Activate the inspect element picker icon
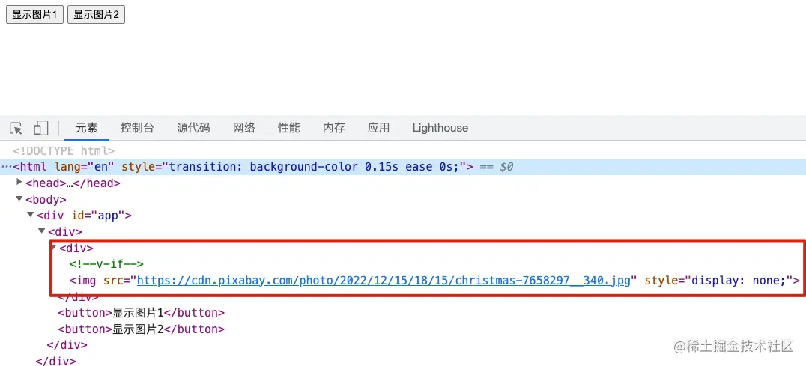Image resolution: width=806 pixels, height=366 pixels. click(x=16, y=128)
